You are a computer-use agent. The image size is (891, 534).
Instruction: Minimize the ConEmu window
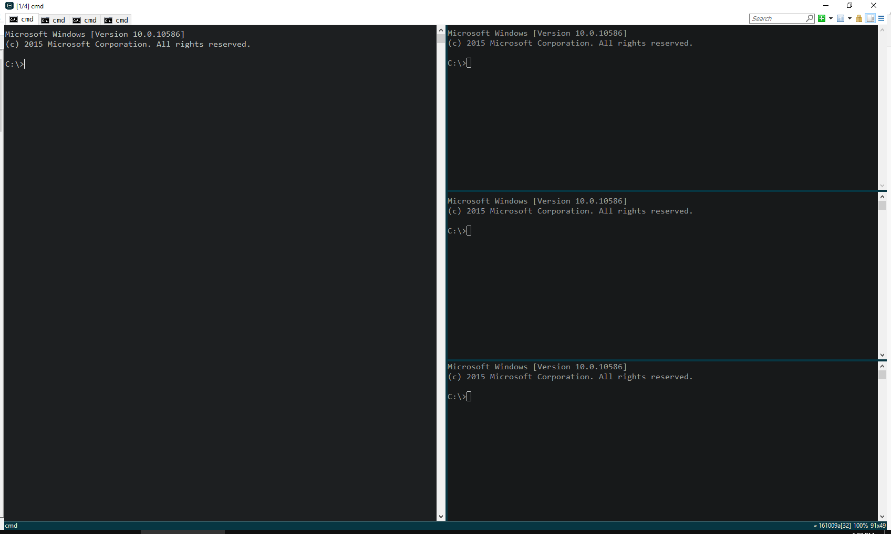[x=826, y=6]
